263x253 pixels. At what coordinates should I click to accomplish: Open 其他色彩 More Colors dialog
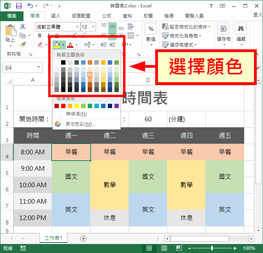(87, 124)
